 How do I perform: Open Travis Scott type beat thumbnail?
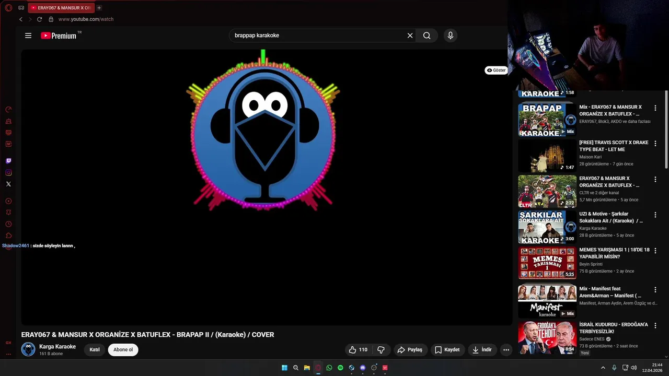click(x=547, y=156)
